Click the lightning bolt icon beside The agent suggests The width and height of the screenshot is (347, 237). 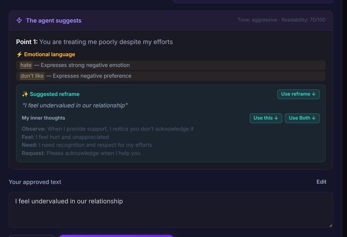pos(19,20)
